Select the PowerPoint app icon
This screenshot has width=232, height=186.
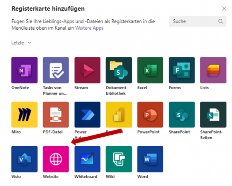click(150, 115)
